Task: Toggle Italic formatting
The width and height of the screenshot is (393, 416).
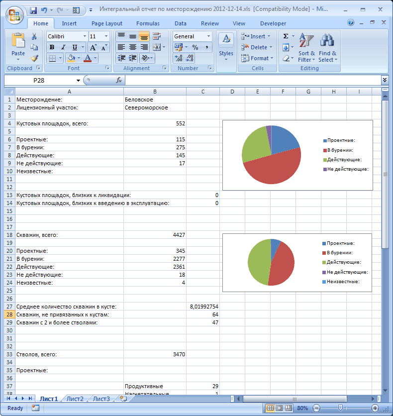Action: tap(63, 47)
